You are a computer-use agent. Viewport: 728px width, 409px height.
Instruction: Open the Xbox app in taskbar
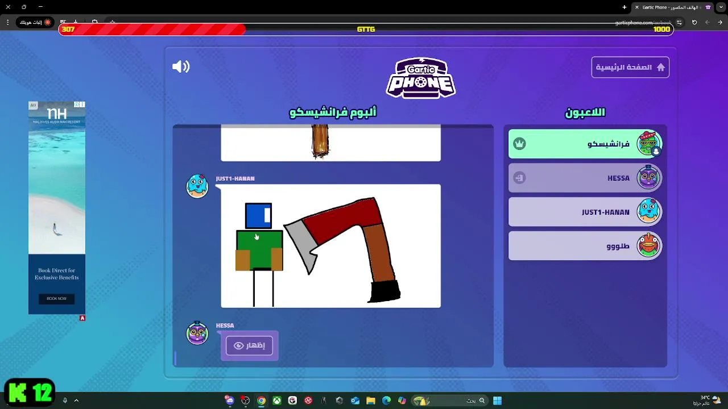[x=277, y=400]
